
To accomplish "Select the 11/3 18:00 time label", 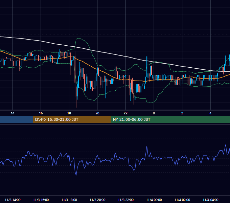I will point(69,200).
